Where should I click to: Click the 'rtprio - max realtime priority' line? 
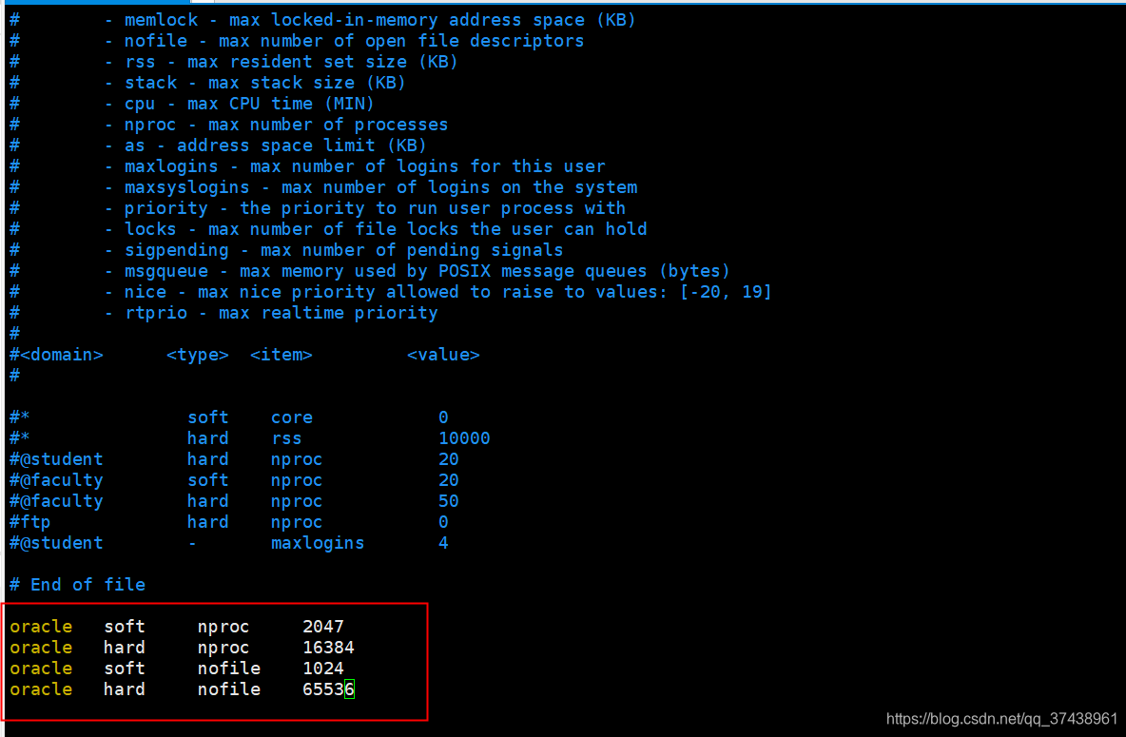(x=224, y=313)
